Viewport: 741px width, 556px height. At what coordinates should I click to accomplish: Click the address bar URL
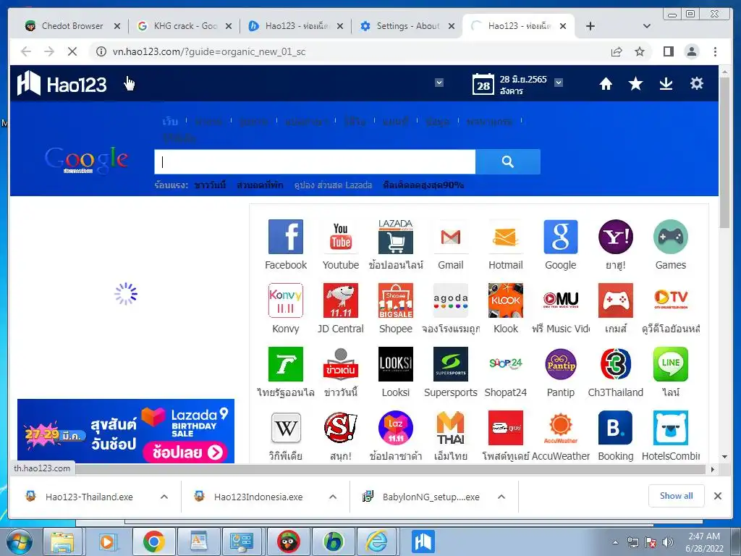(x=209, y=51)
